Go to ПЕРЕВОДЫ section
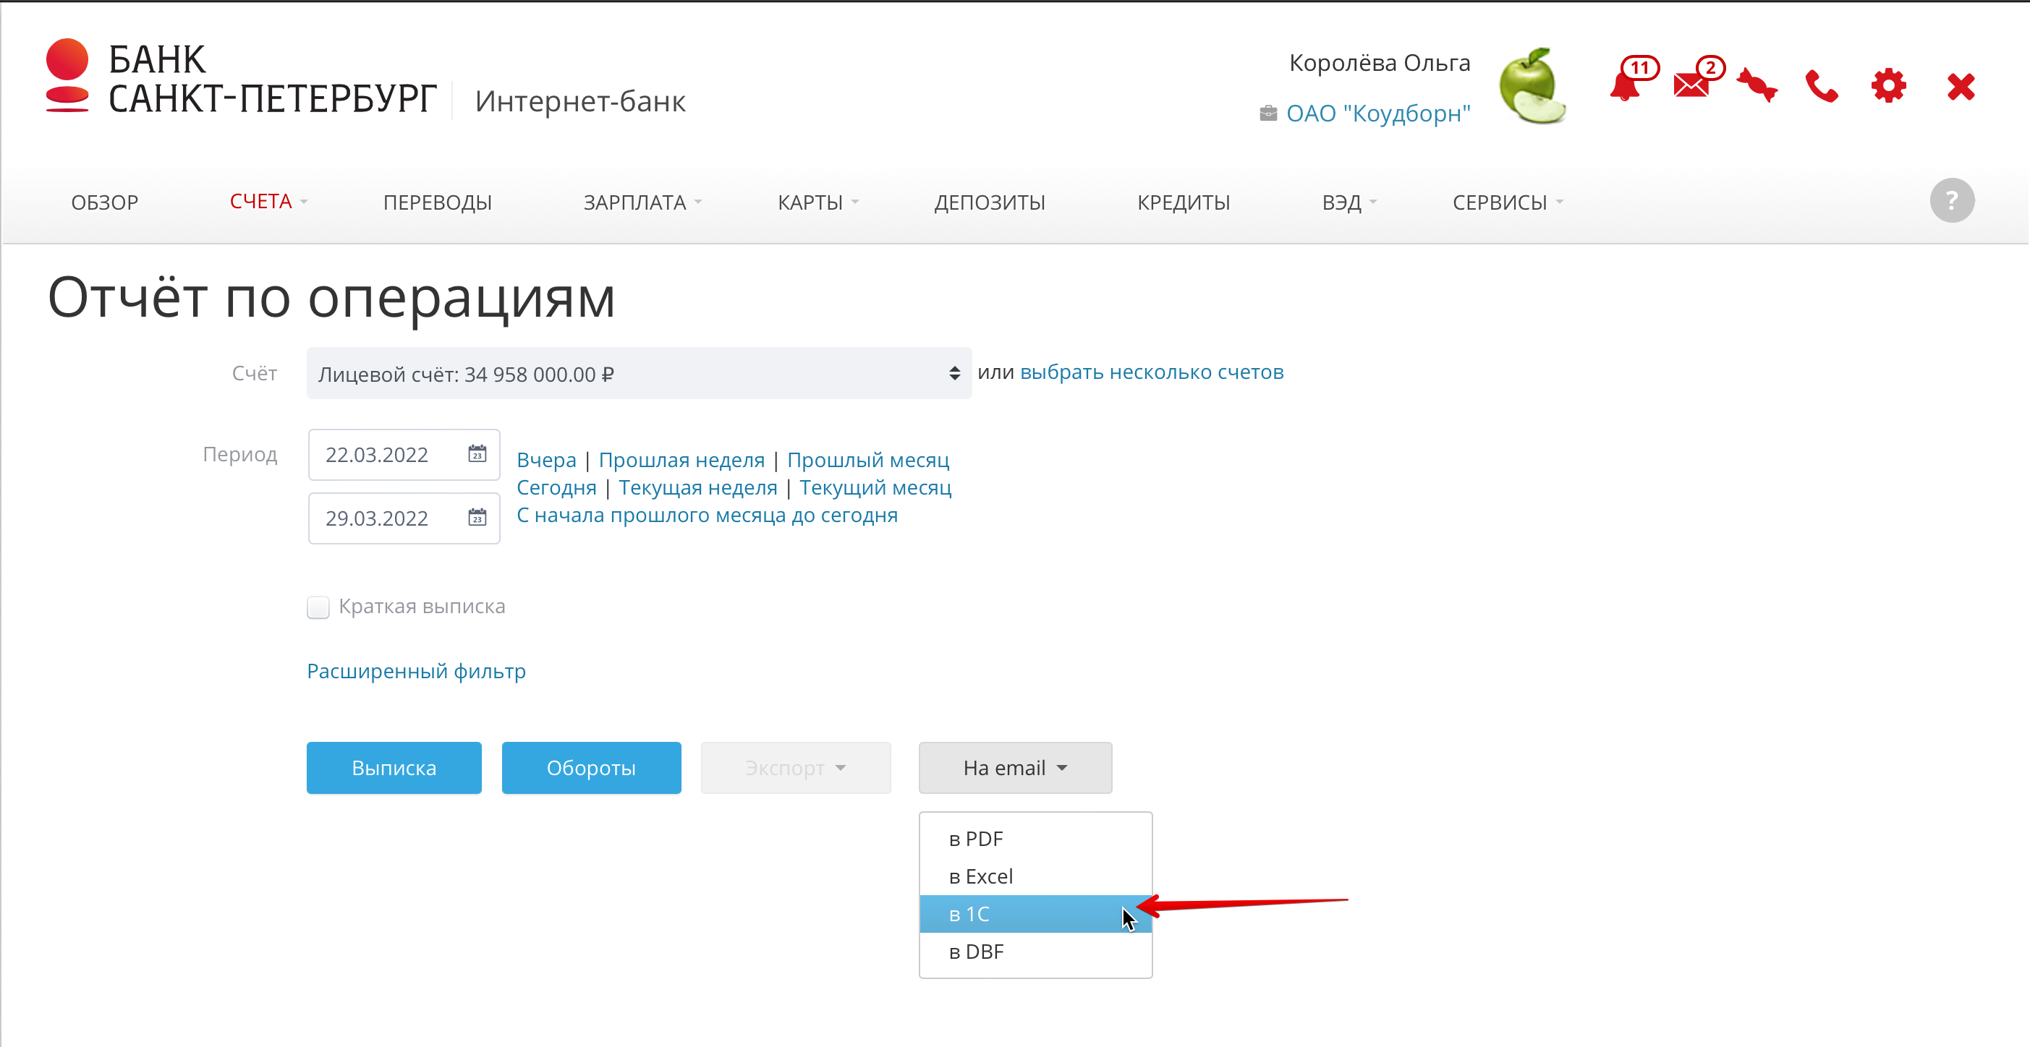Image resolution: width=2030 pixels, height=1047 pixels. point(438,202)
